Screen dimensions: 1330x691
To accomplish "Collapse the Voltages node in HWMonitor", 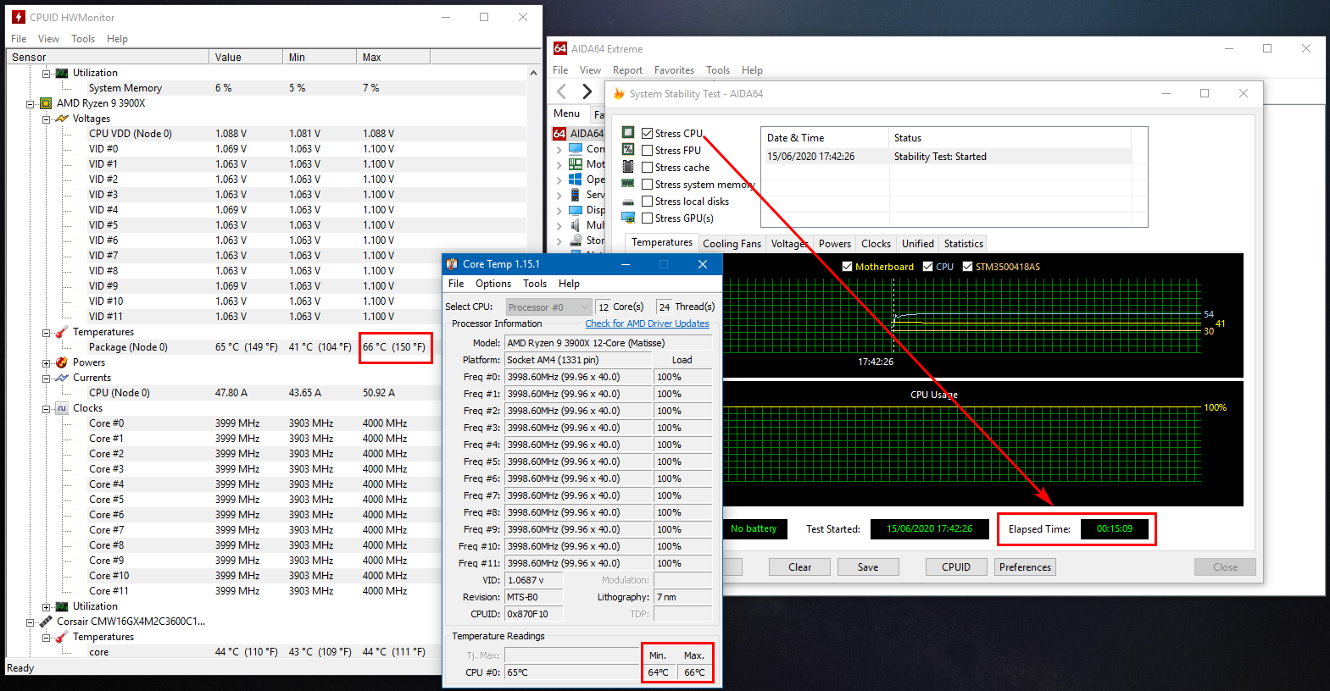I will point(46,119).
